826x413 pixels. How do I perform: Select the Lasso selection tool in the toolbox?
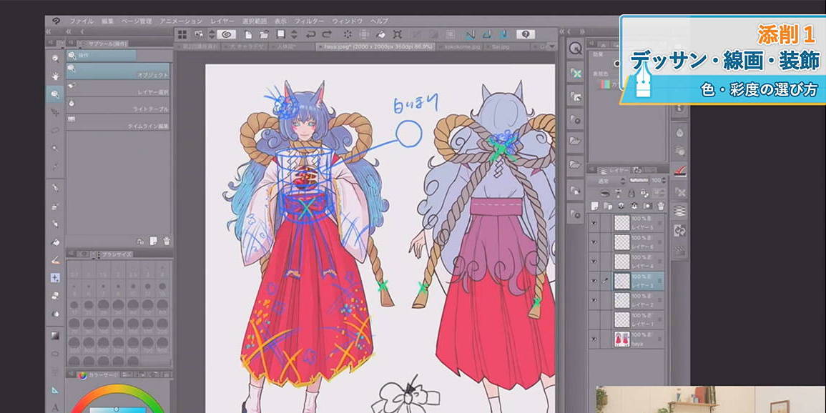point(55,130)
